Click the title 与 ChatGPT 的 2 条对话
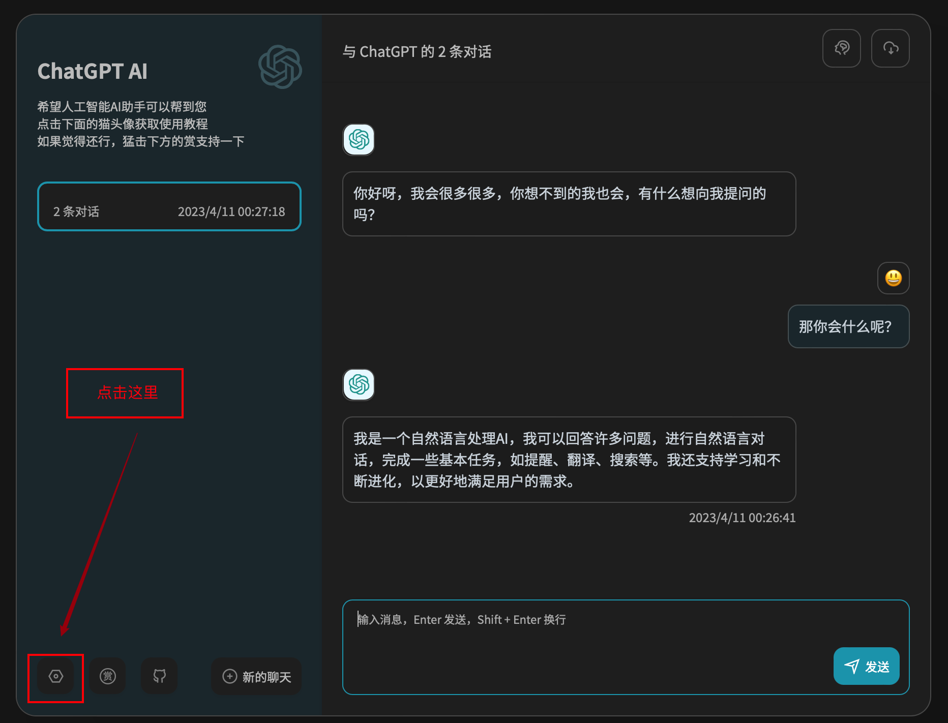The image size is (948, 723). [417, 52]
